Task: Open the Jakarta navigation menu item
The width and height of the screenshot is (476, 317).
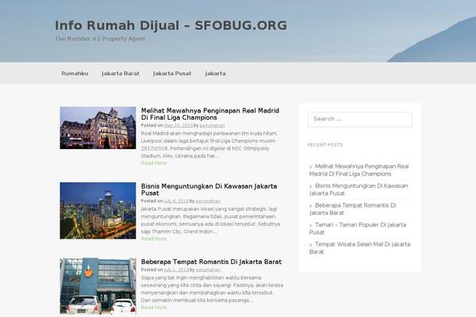Action: tap(215, 74)
